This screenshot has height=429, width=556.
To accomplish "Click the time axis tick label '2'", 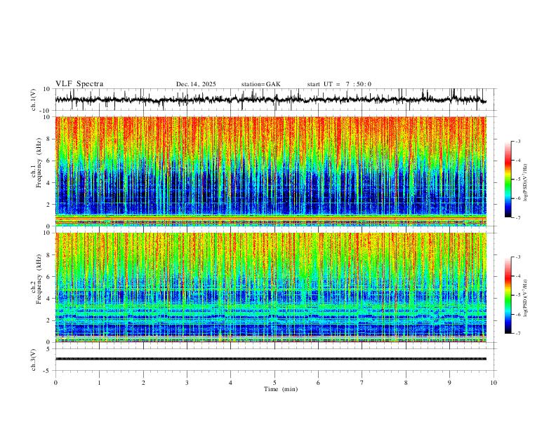I will tap(143, 383).
